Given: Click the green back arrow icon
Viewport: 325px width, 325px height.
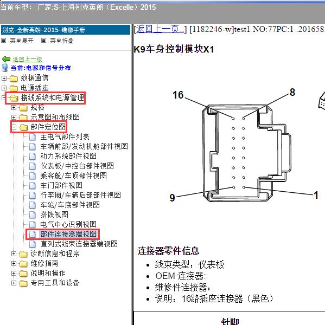Looking at the screenshot, I should pyautogui.click(x=6, y=59).
